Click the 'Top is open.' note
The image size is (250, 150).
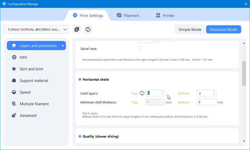click(90, 113)
